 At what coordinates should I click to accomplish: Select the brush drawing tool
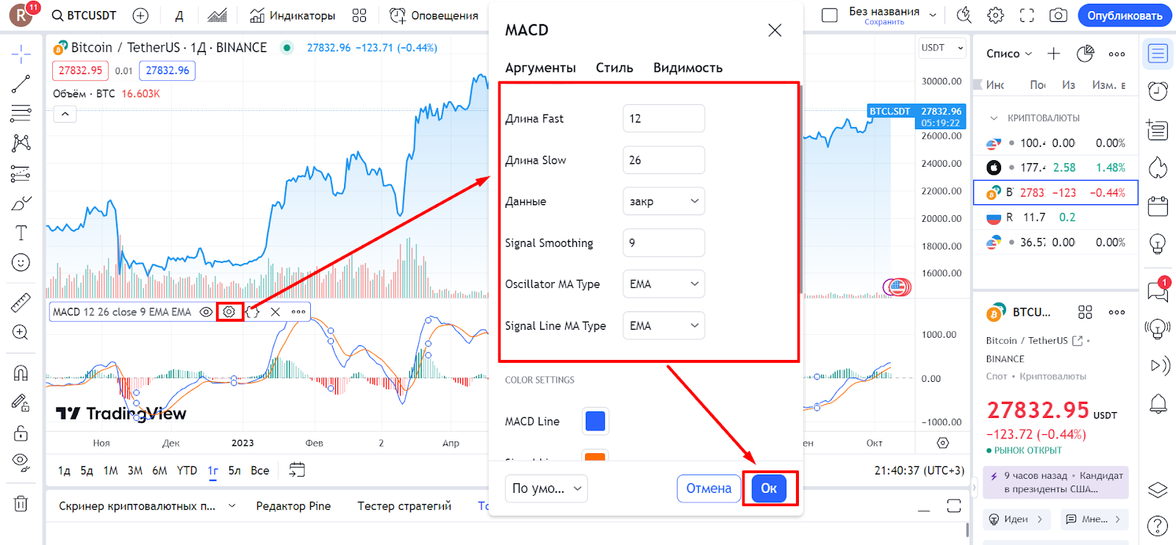[x=21, y=203]
